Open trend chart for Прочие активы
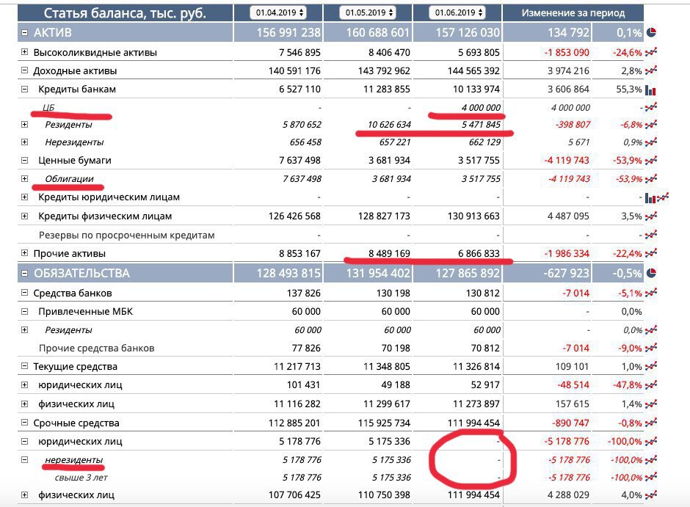Viewport: 690px width, 507px height. (651, 253)
